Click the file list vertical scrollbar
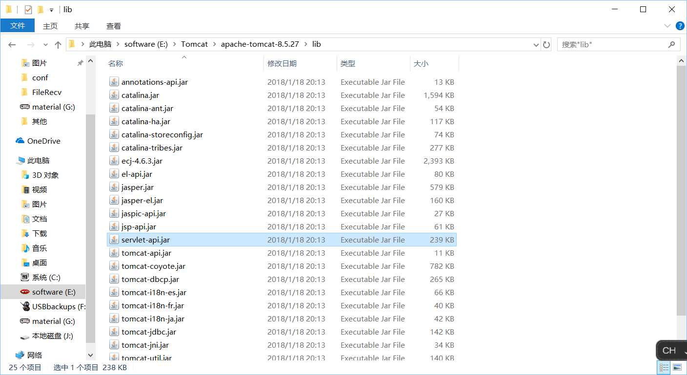 [682, 190]
